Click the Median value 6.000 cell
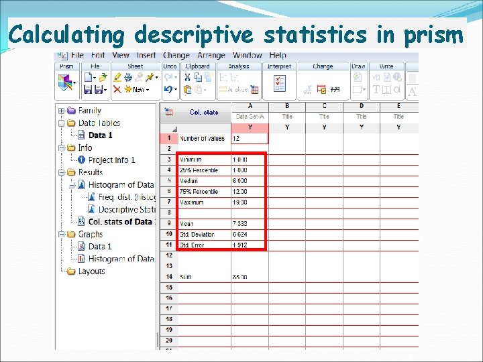The height and width of the screenshot is (362, 483). coord(248,181)
